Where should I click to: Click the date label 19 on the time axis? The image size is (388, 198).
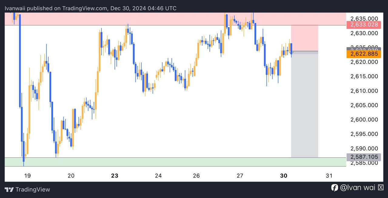[x=27, y=176]
